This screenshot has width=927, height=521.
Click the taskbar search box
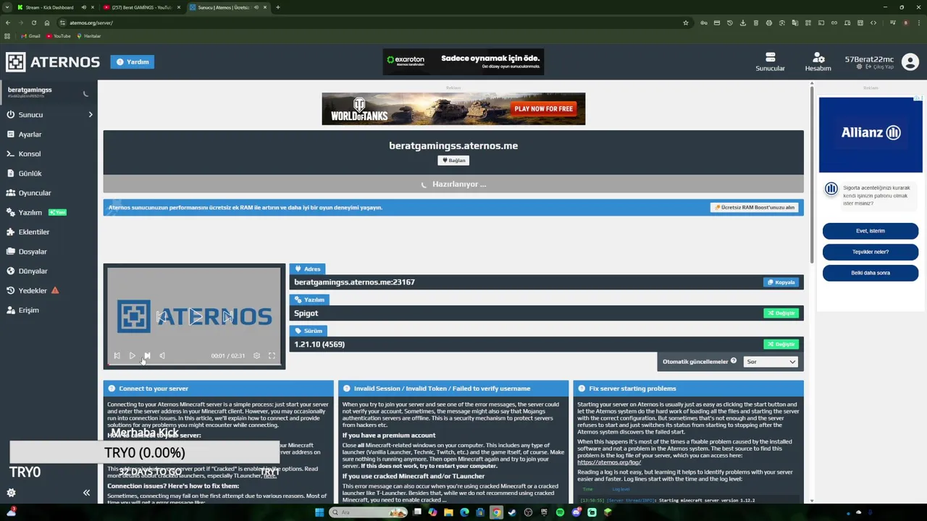click(368, 512)
